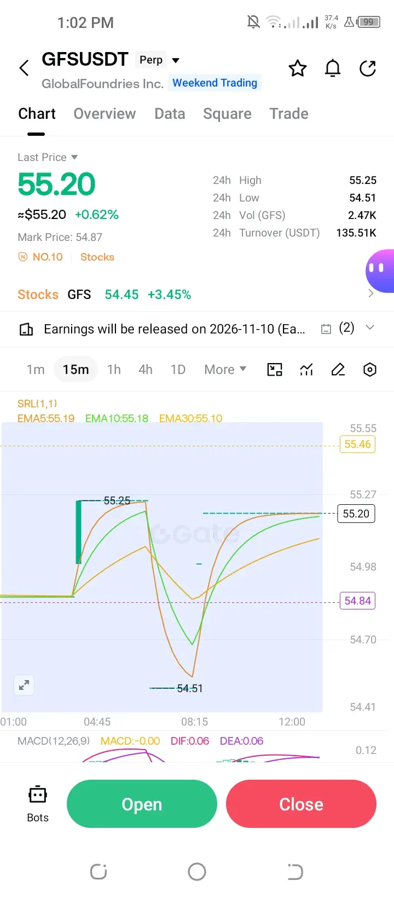Expand chart to fullscreen
The height and width of the screenshot is (898, 394).
pyautogui.click(x=24, y=685)
